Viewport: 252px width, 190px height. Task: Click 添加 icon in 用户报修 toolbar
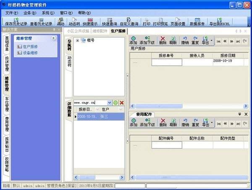[x=133, y=40]
